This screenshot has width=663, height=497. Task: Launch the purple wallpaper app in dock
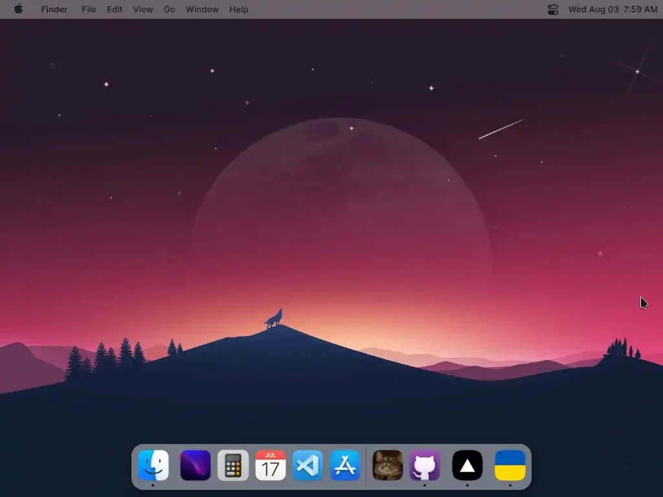196,465
